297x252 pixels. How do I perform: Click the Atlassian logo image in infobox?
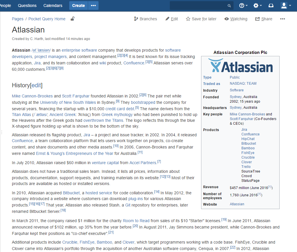pos(240,66)
